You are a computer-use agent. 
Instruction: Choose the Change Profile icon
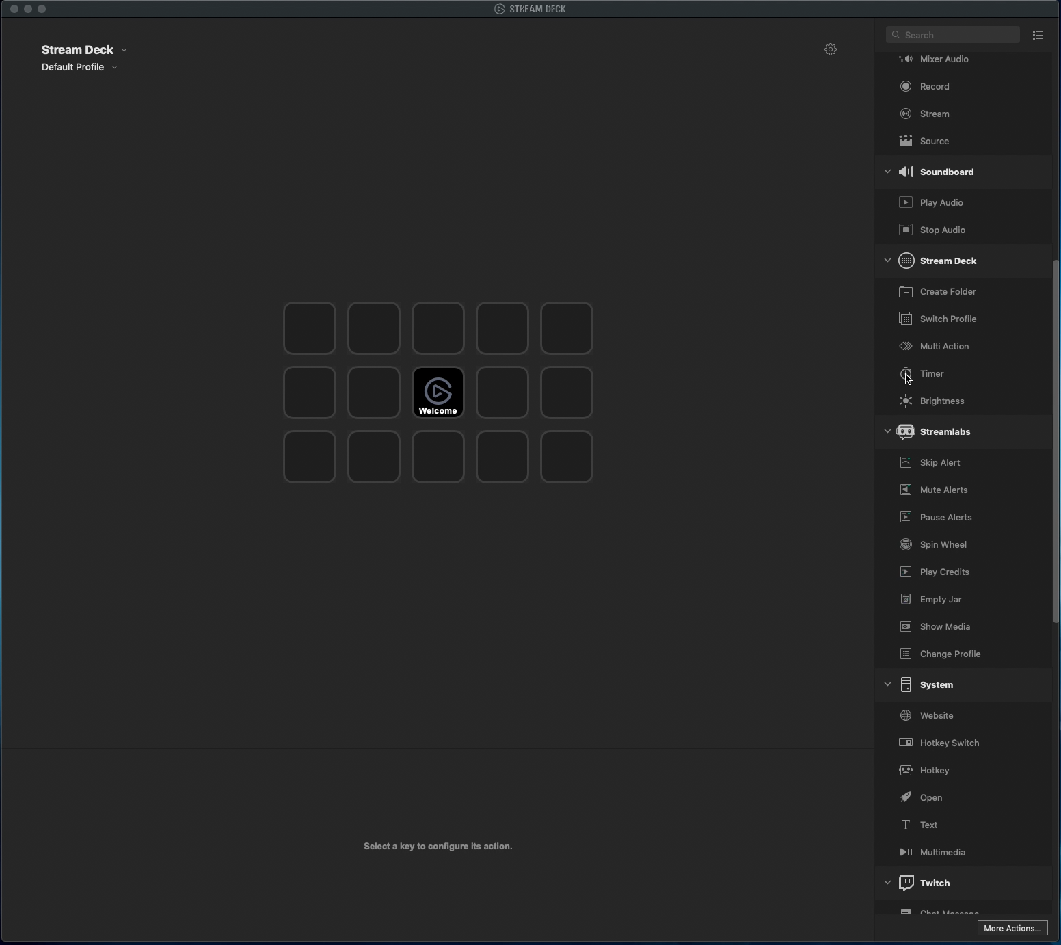coord(906,654)
